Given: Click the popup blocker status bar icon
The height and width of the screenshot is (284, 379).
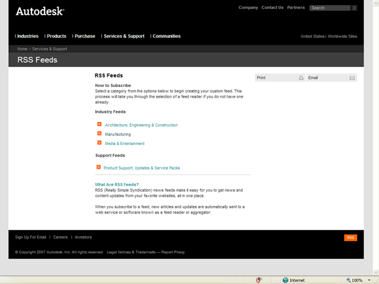Looking at the screenshot, I should coord(259,280).
